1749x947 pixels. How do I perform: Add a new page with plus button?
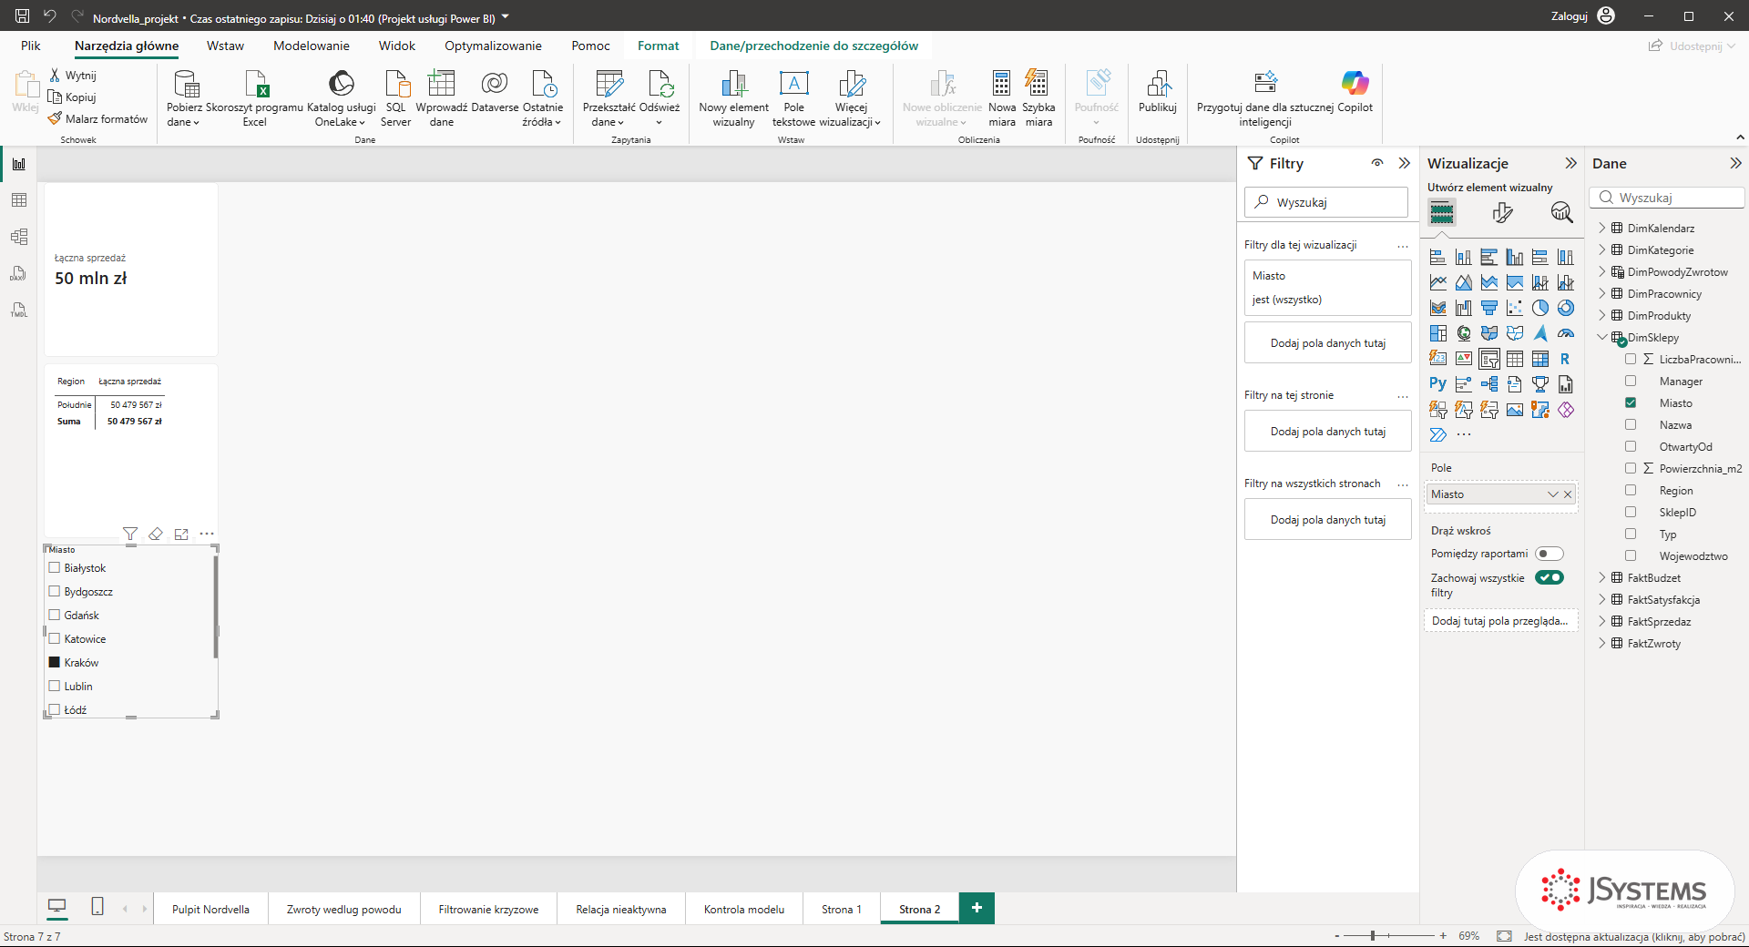[x=977, y=908]
